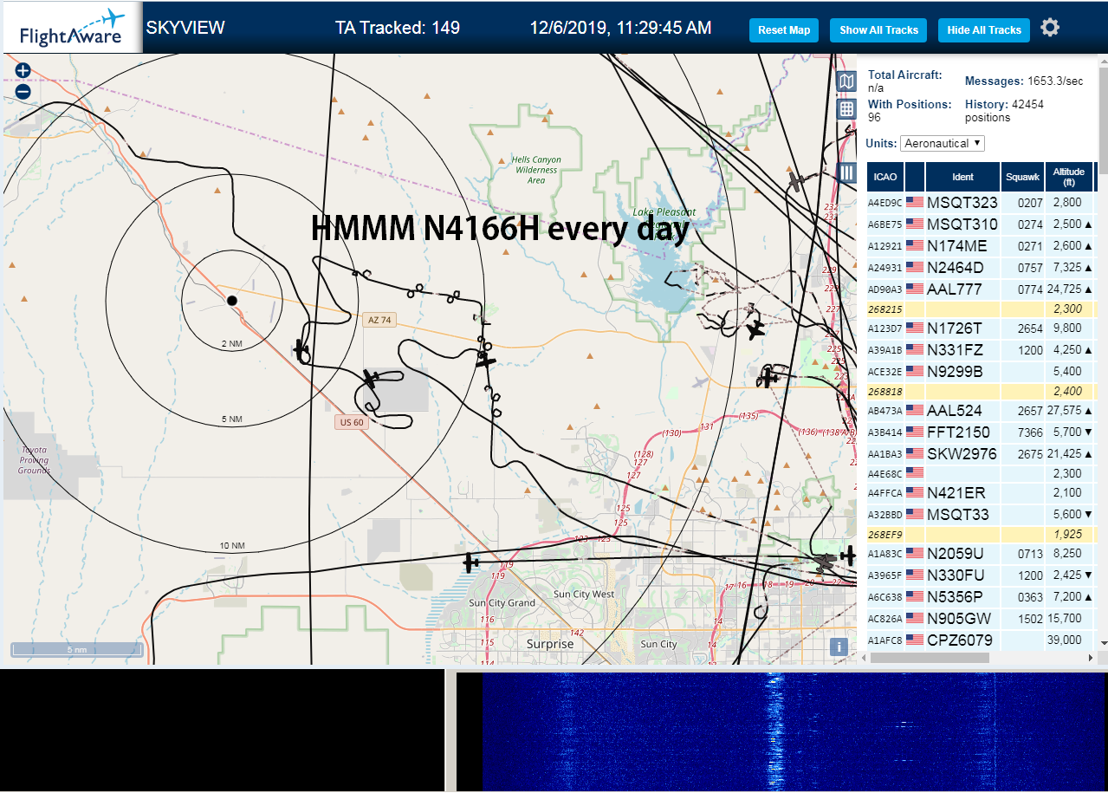Open the settings gear icon
Image resolution: width=1108 pixels, height=793 pixels.
1050,29
